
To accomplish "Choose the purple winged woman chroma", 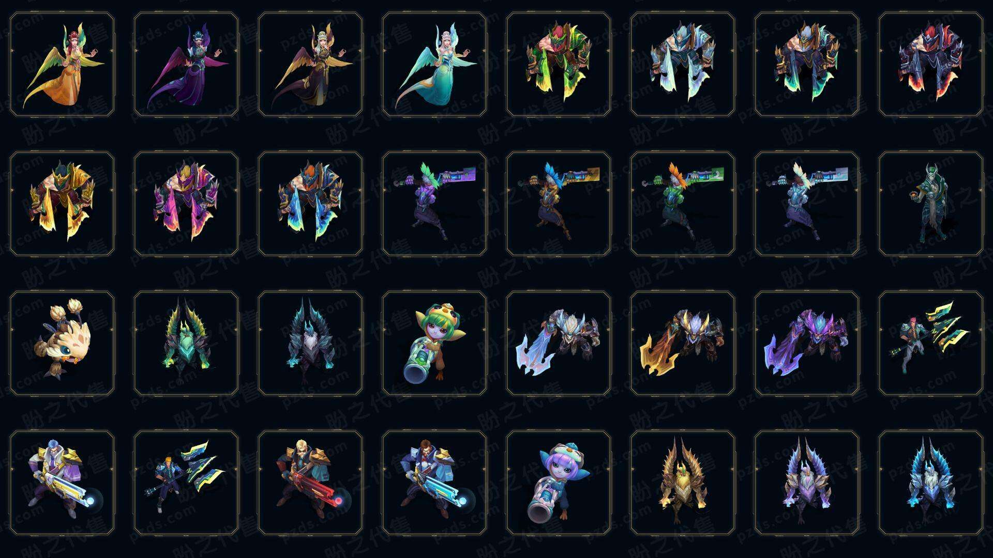I will click(x=186, y=65).
